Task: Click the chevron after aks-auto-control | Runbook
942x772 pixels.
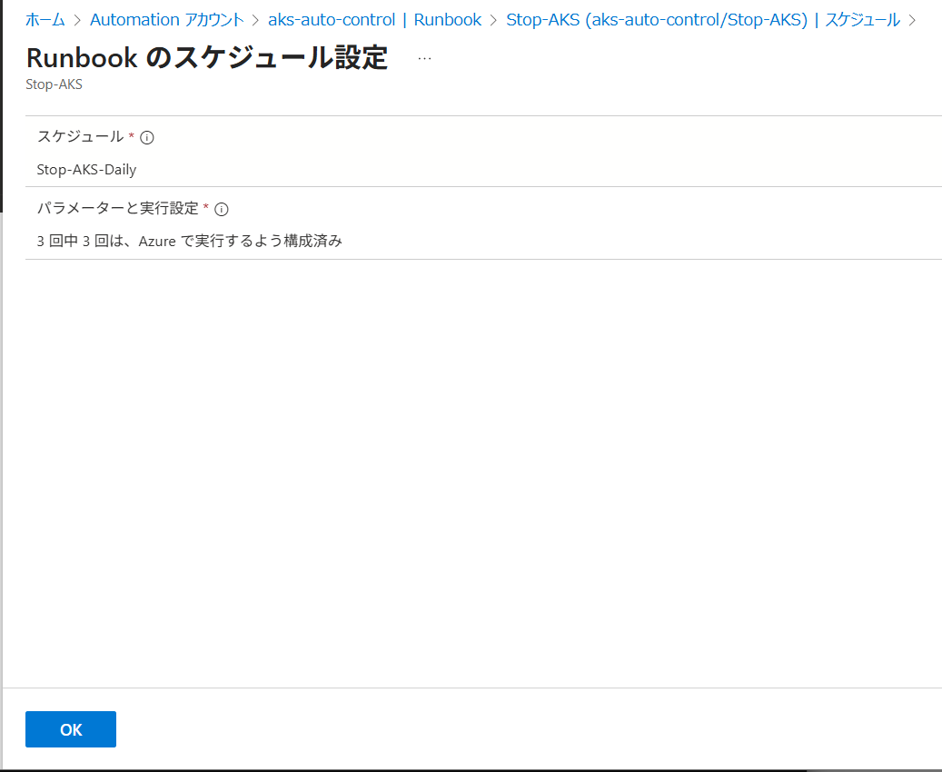Action: [x=494, y=20]
